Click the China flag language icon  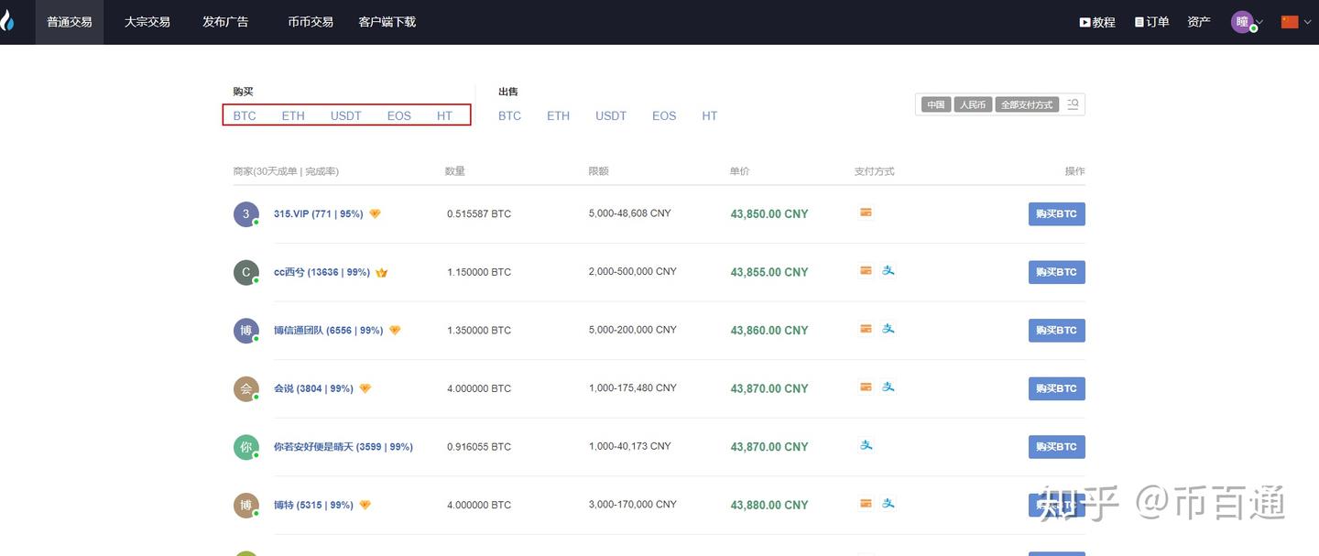click(x=1290, y=22)
